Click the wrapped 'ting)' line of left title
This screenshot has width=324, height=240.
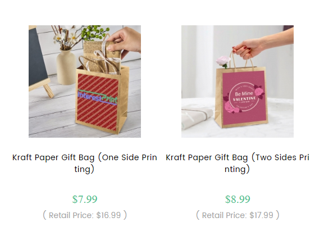(84, 169)
